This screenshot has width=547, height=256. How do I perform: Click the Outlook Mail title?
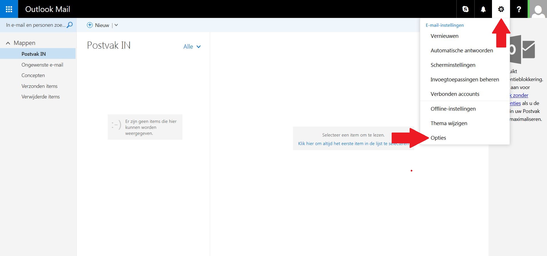pos(48,9)
